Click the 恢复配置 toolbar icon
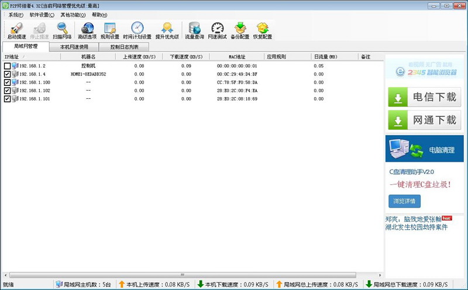 click(263, 27)
